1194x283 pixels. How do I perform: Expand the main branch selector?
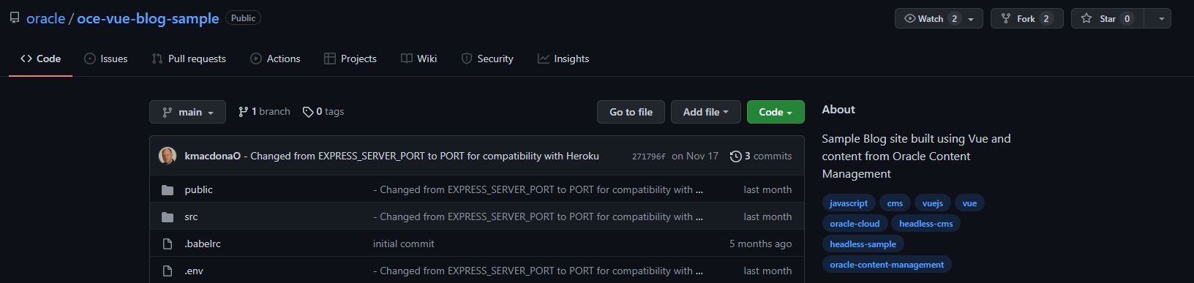188,112
